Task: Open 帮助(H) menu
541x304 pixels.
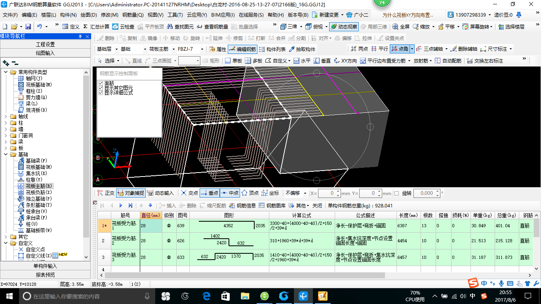Action: click(276, 15)
